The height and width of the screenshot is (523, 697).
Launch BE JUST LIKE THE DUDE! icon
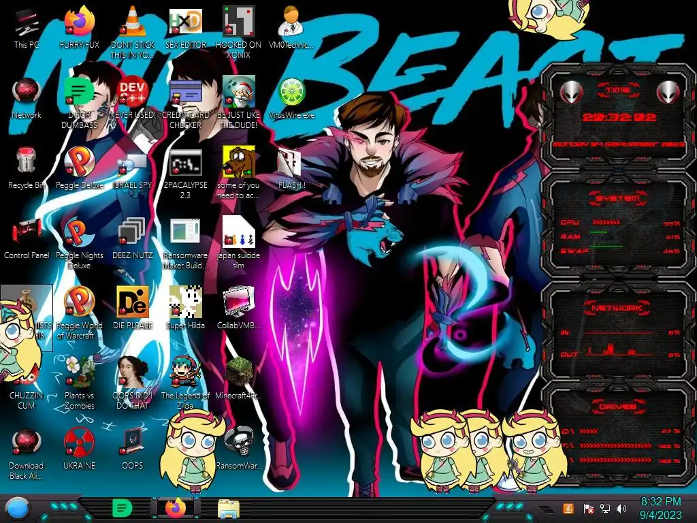pyautogui.click(x=238, y=104)
